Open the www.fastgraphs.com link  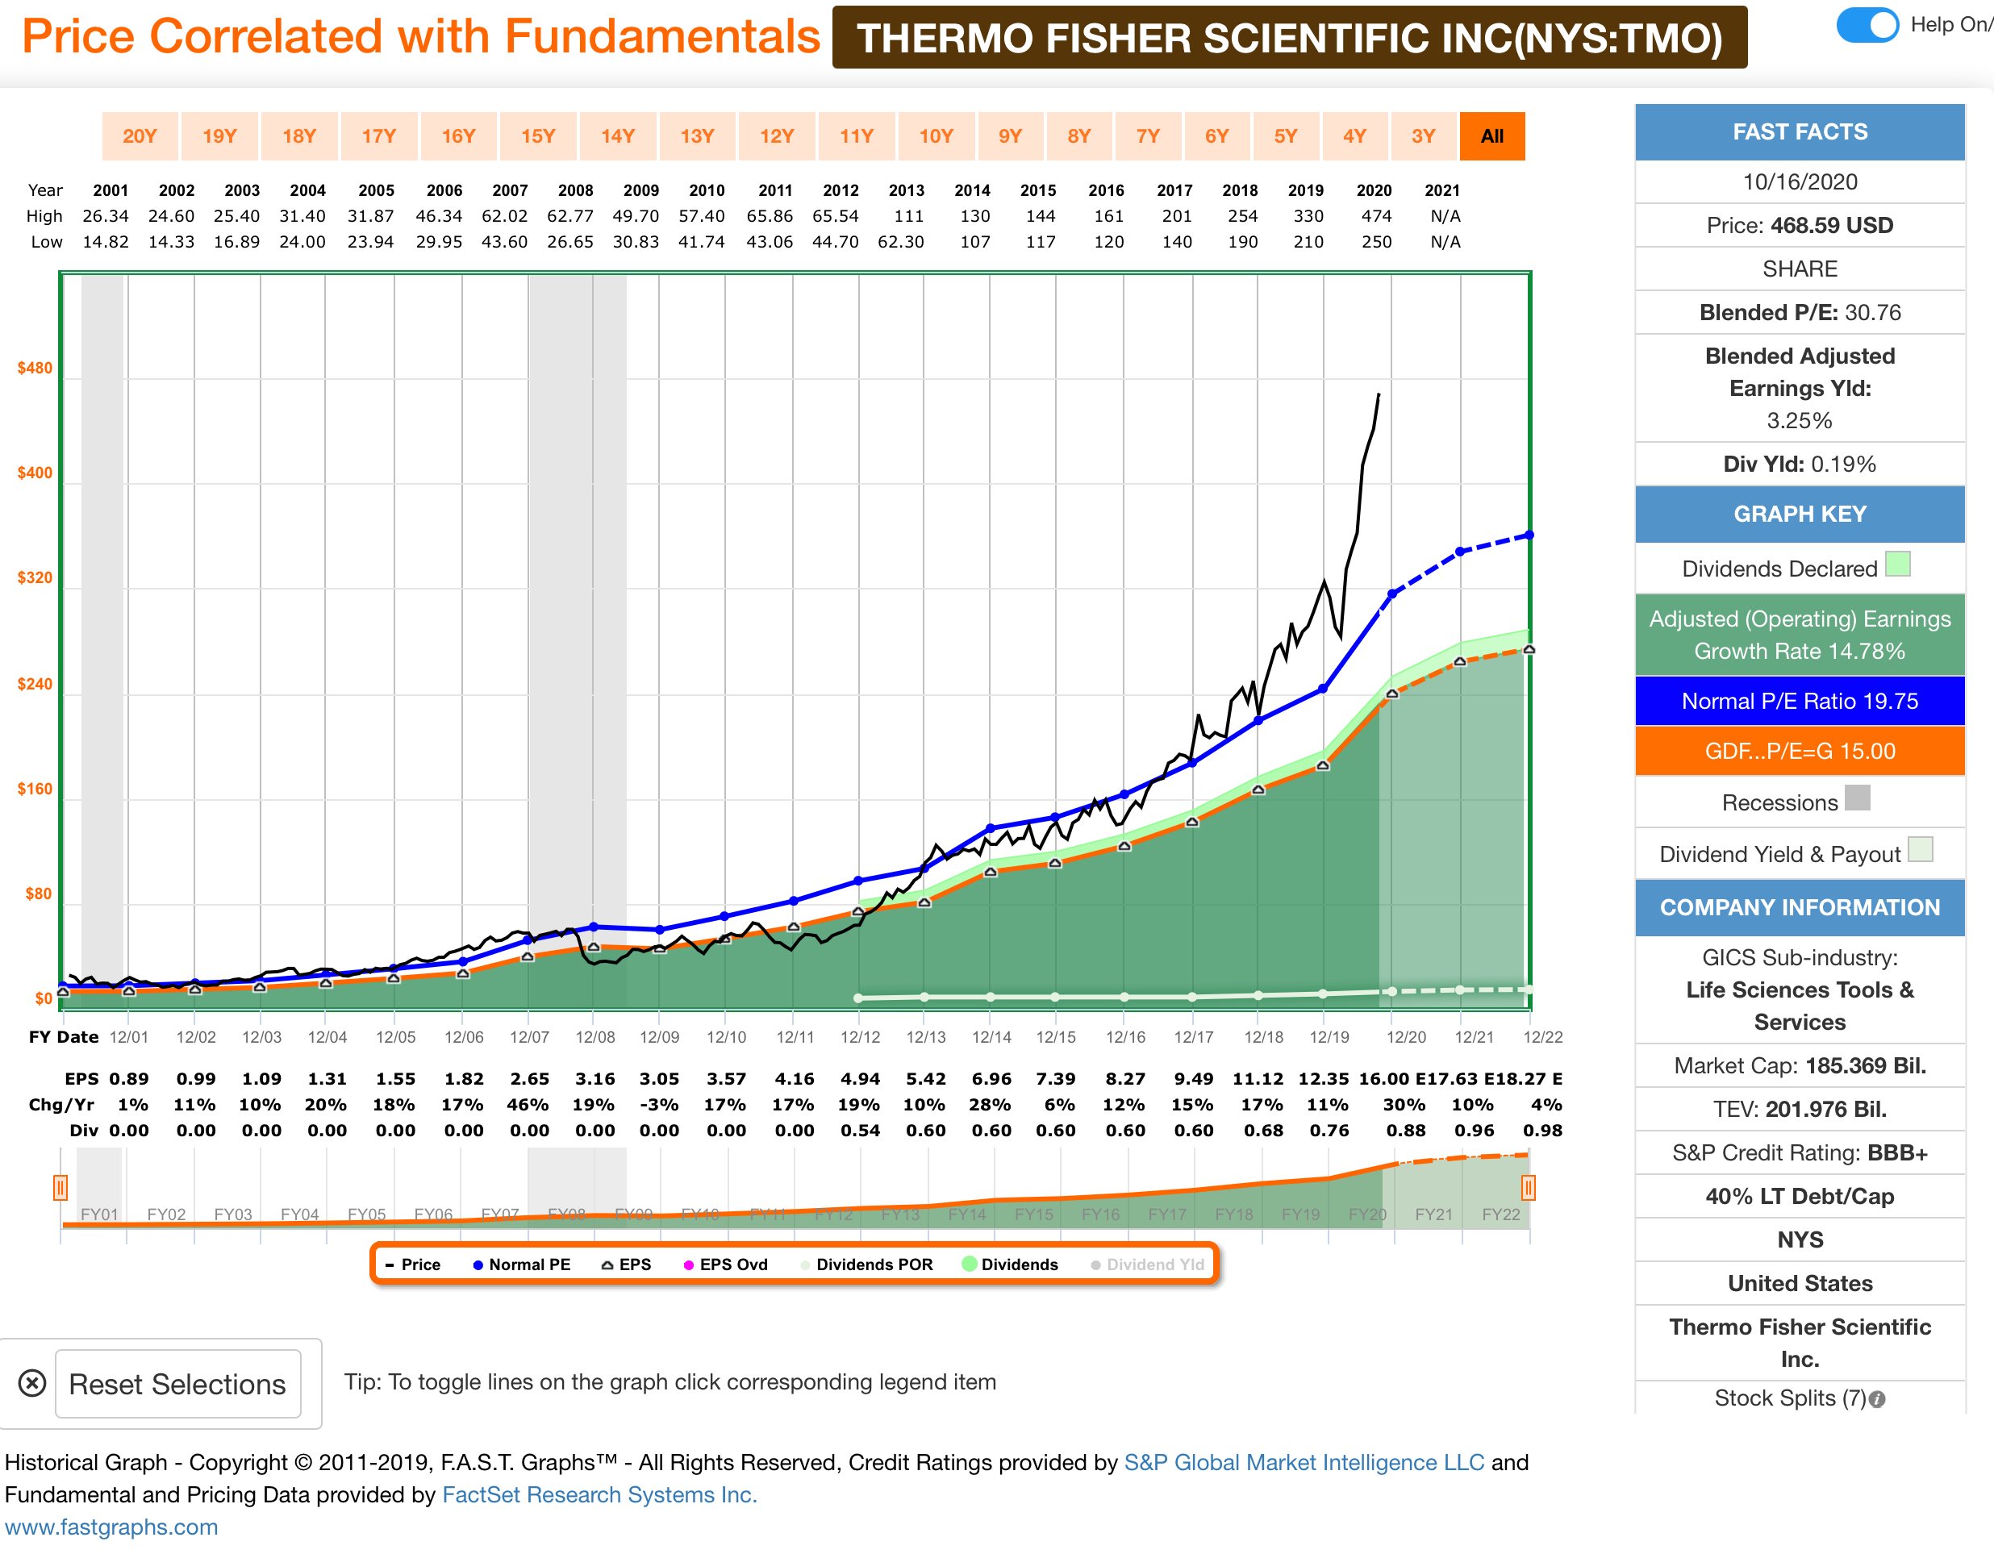pyautogui.click(x=111, y=1527)
